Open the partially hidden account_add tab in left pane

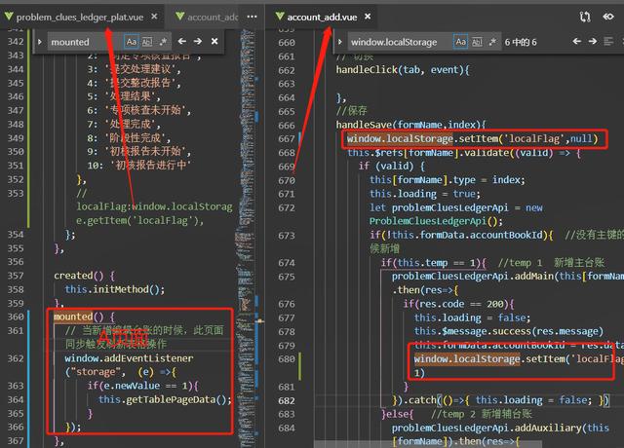click(208, 18)
